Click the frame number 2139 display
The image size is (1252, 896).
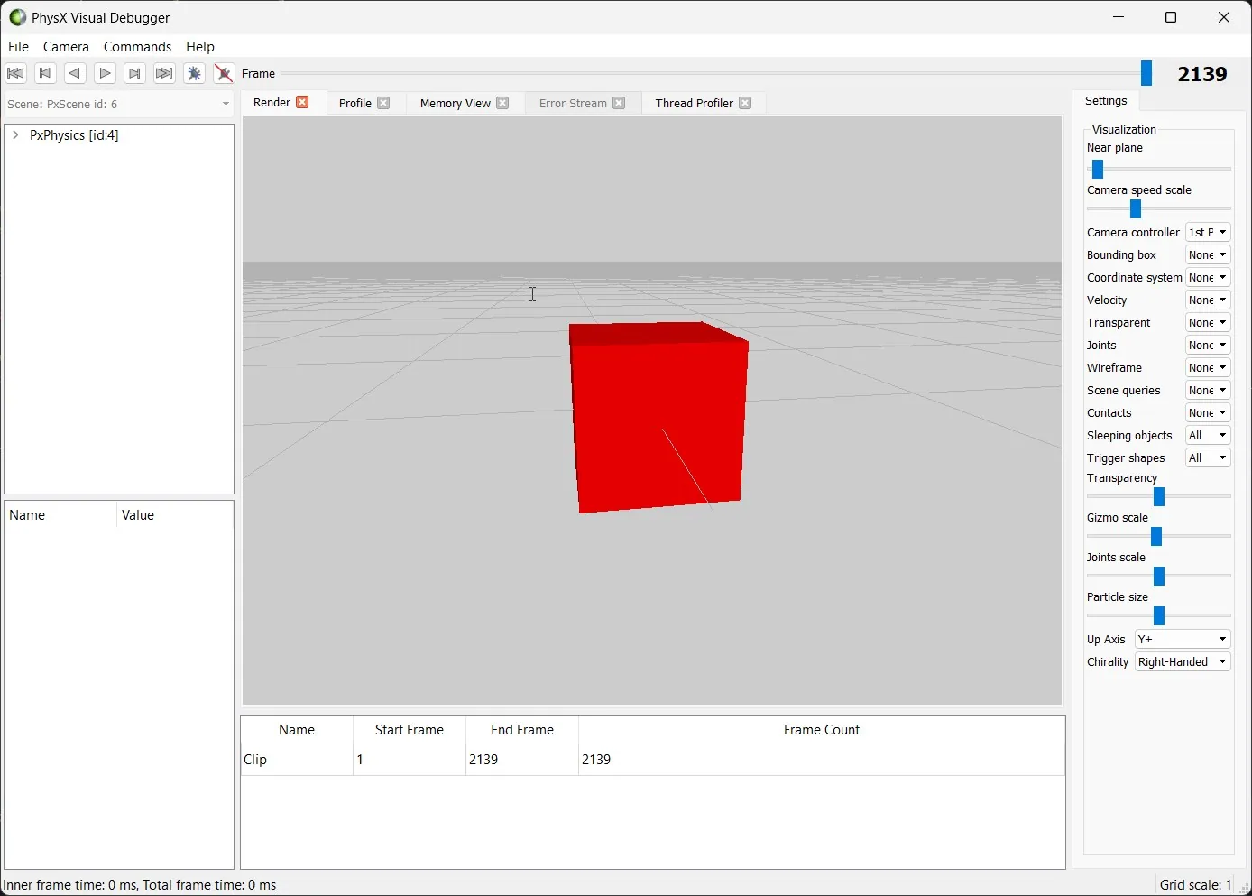[1202, 74]
